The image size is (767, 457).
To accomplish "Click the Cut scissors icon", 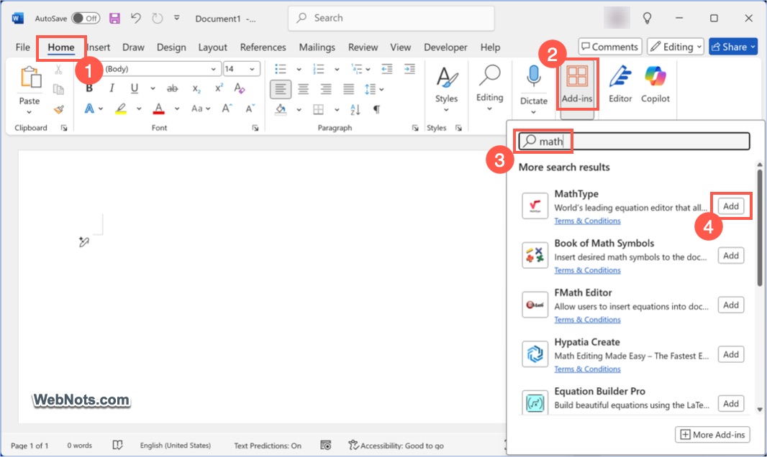I will [59, 69].
